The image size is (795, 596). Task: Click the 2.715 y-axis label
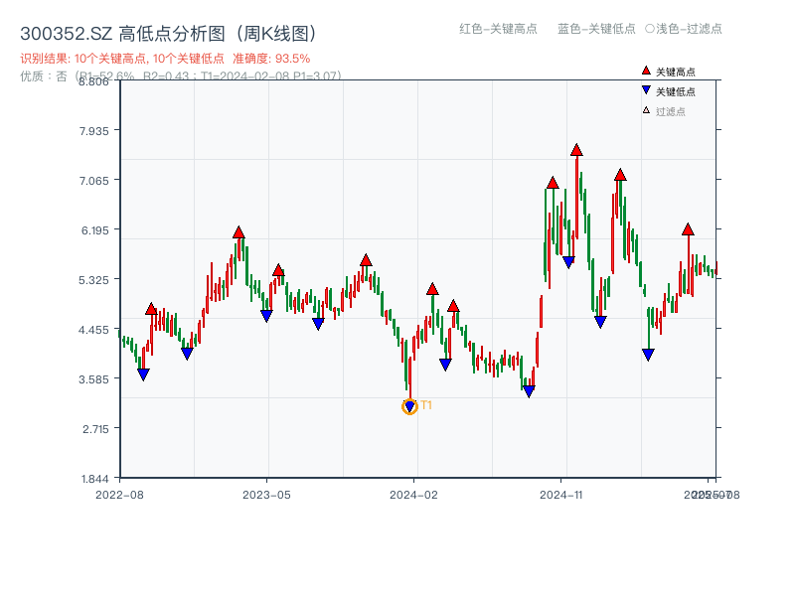[x=95, y=429]
